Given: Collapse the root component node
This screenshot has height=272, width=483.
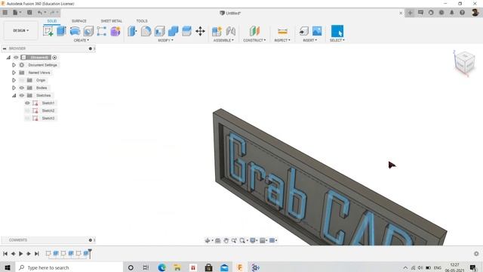Looking at the screenshot, I should 8,57.
